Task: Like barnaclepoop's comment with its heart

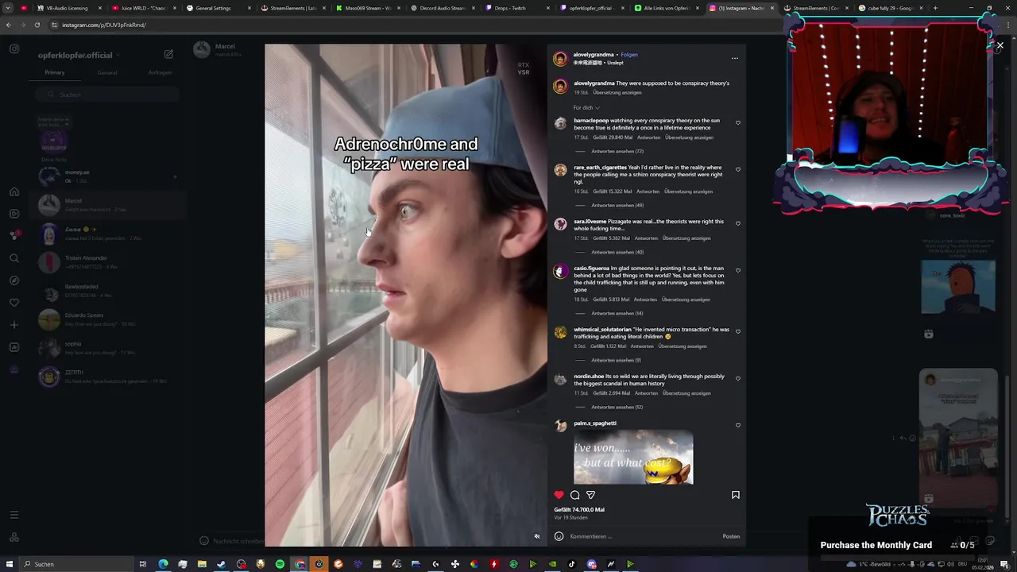Action: tap(738, 123)
